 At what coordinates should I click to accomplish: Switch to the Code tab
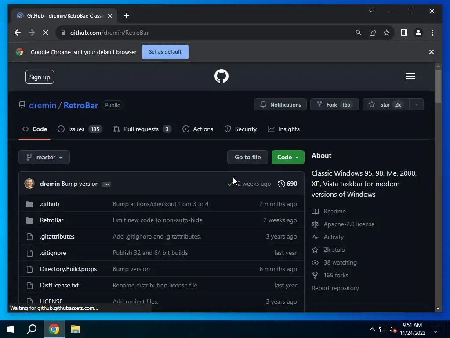click(34, 129)
